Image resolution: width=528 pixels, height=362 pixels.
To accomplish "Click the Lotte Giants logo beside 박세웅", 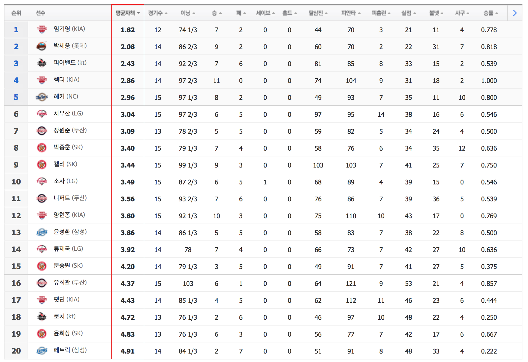I will click(42, 46).
